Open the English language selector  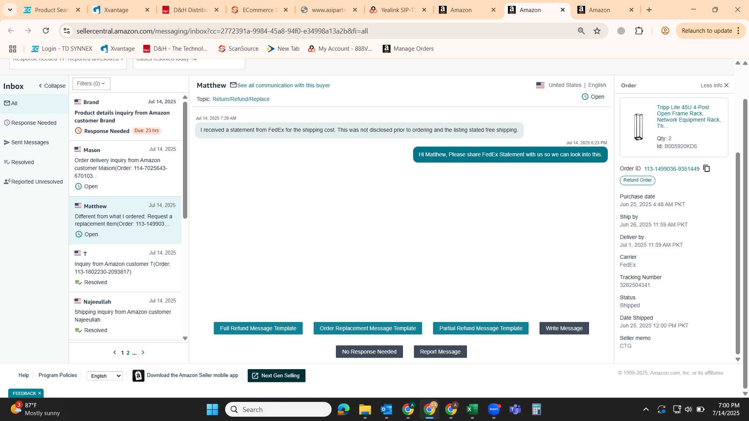point(105,376)
